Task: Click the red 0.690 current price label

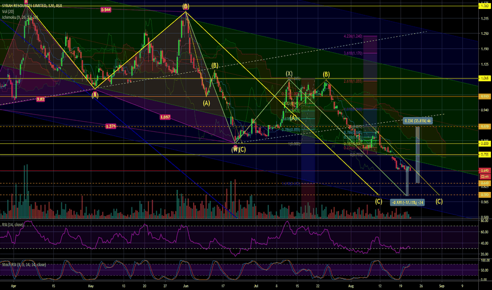Action: 485,171
